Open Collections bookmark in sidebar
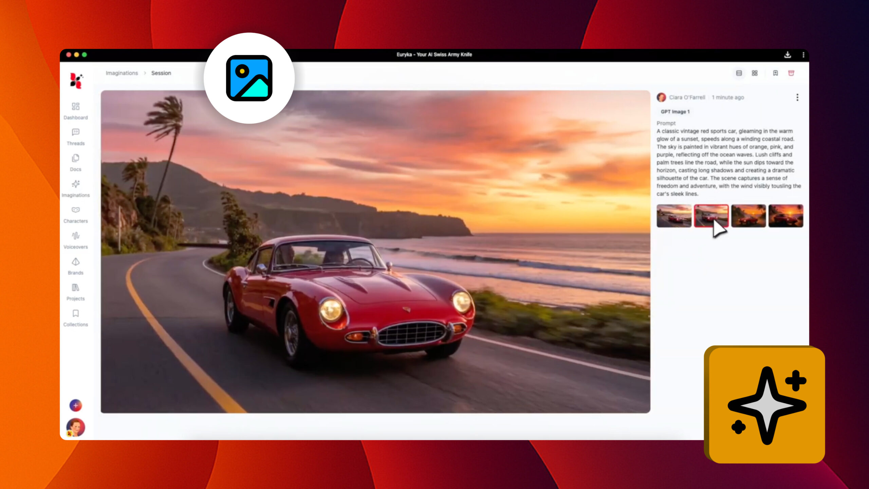 (x=75, y=313)
